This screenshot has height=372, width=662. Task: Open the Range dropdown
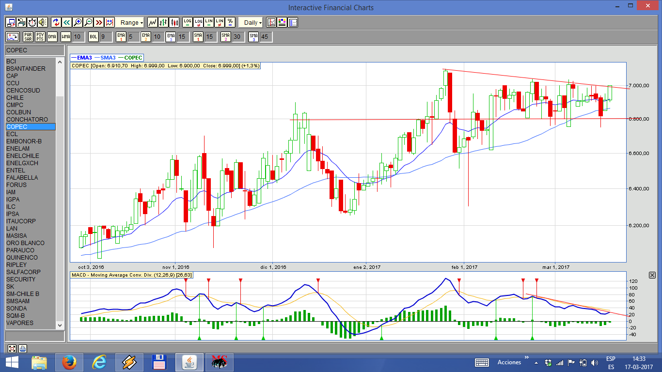(132, 22)
